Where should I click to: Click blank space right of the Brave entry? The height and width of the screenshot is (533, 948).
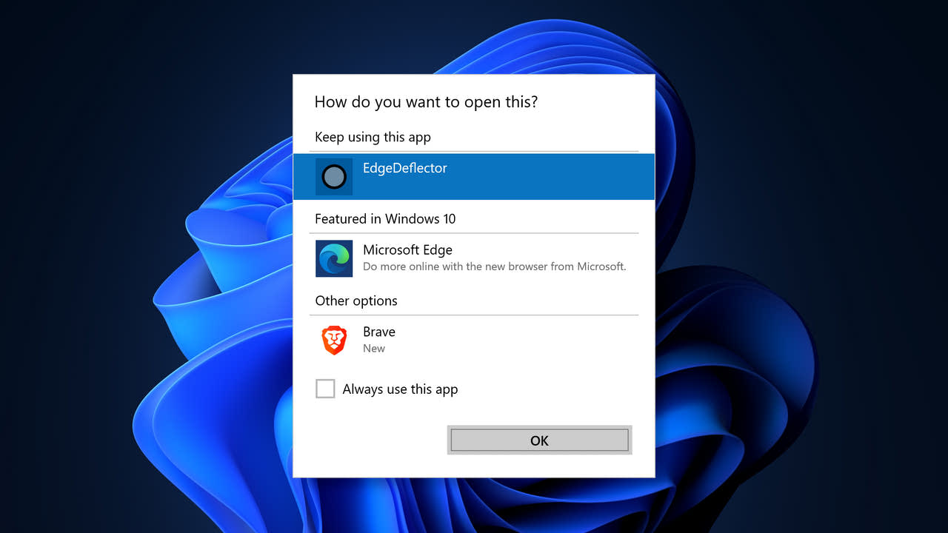[533, 341]
